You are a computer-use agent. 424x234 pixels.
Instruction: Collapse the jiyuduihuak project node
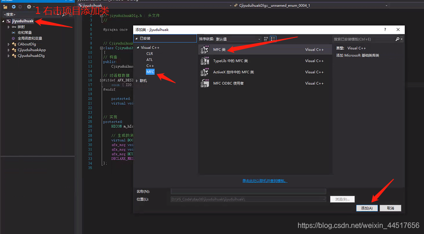click(x=3, y=21)
